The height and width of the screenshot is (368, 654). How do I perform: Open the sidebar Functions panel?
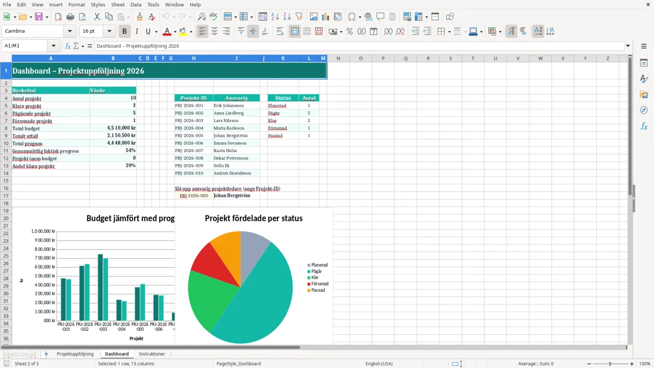click(x=644, y=126)
